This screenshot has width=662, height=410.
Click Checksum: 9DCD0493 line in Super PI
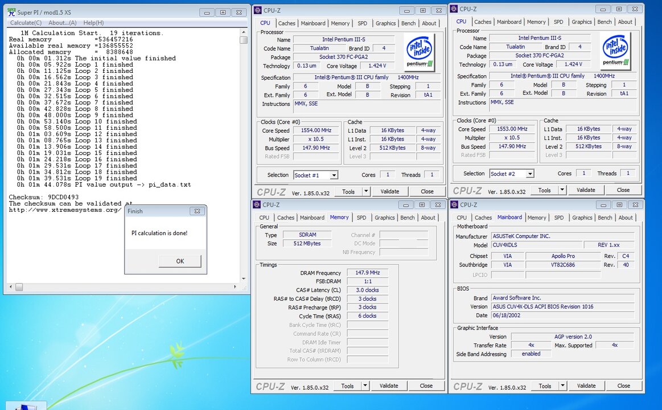point(43,197)
